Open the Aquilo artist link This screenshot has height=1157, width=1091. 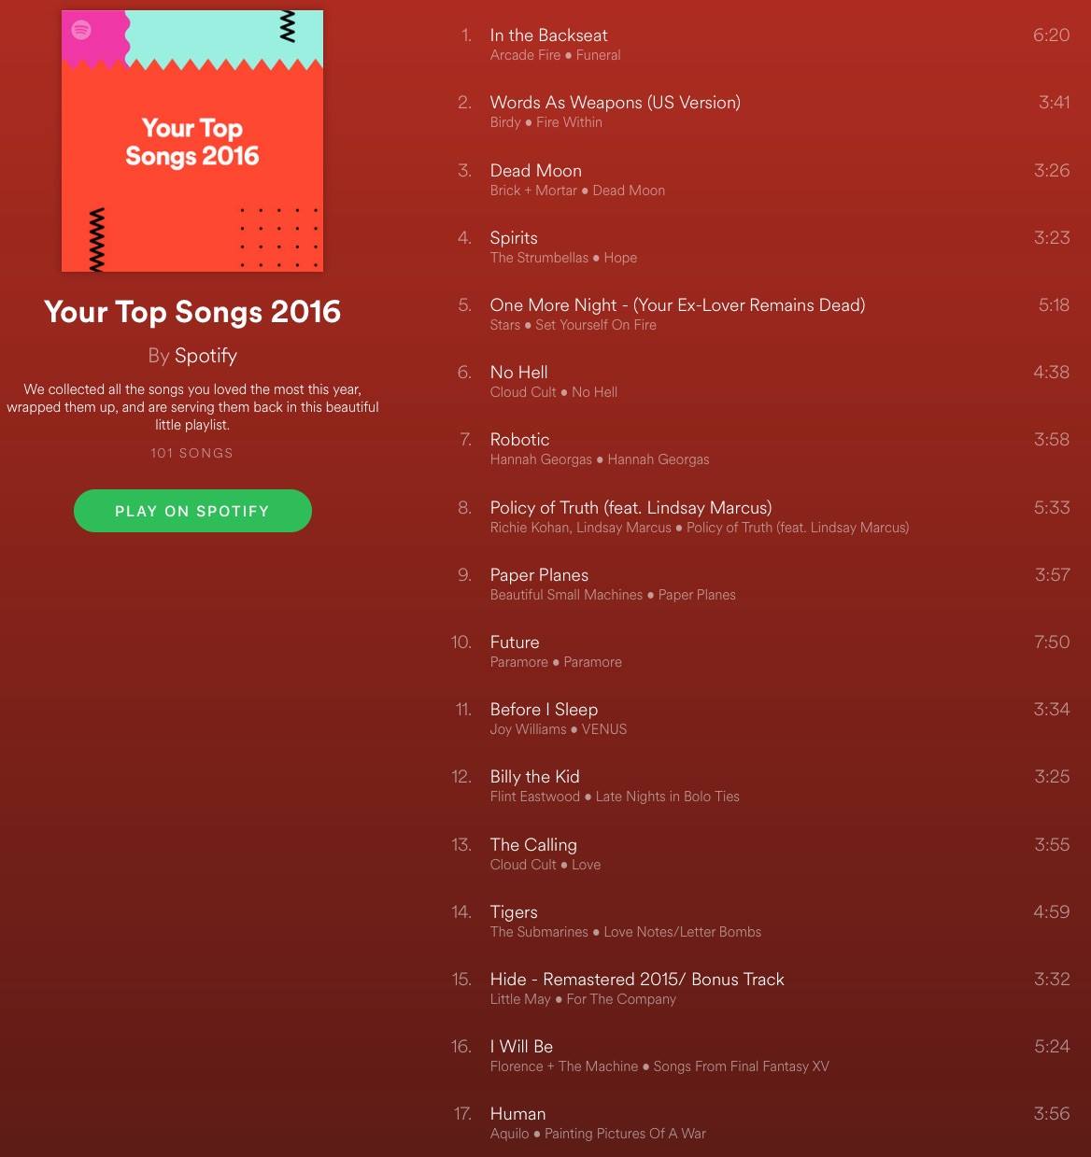[510, 1134]
